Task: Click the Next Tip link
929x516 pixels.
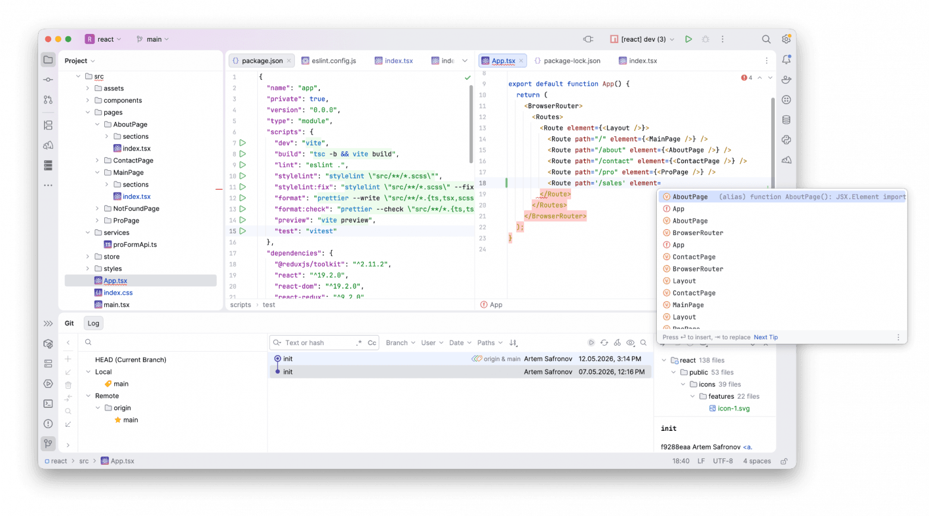Action: 766,337
